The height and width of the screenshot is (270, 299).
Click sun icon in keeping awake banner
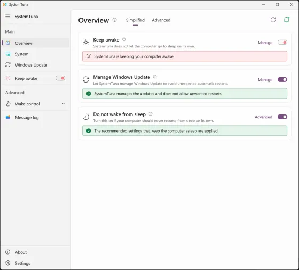(x=89, y=56)
